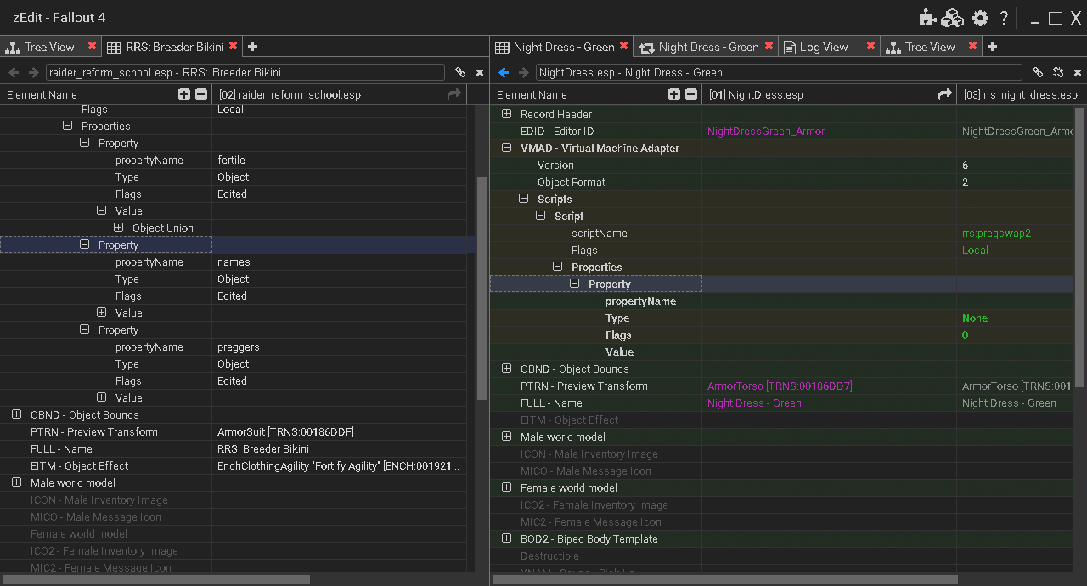Expand Object Union node
Image resolution: width=1087 pixels, height=586 pixels.
click(x=118, y=228)
